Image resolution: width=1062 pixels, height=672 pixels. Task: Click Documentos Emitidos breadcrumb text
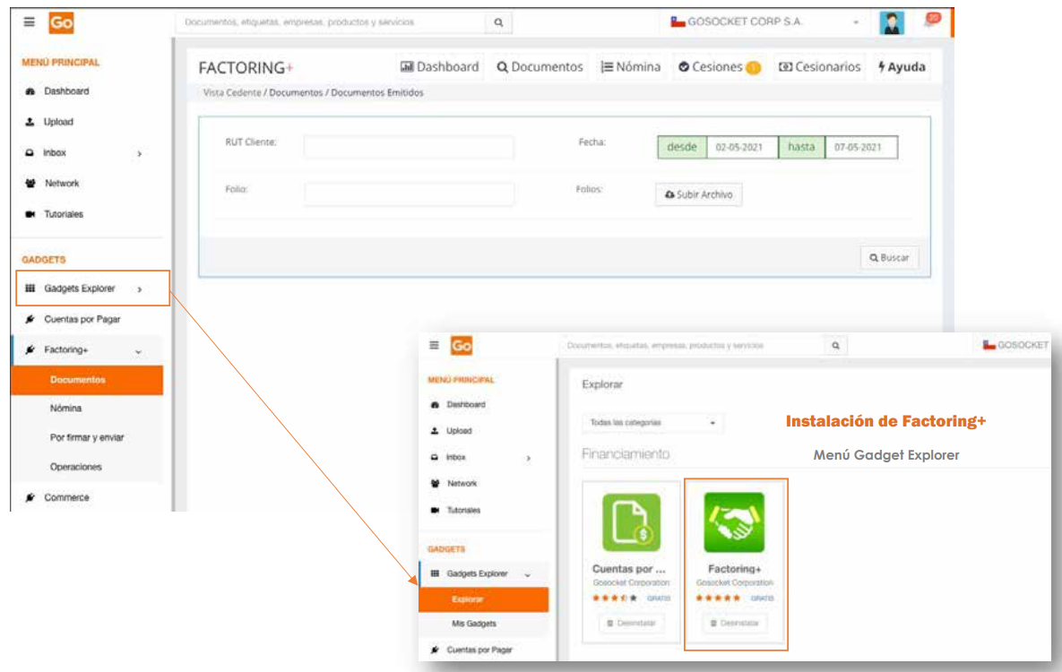click(x=377, y=93)
